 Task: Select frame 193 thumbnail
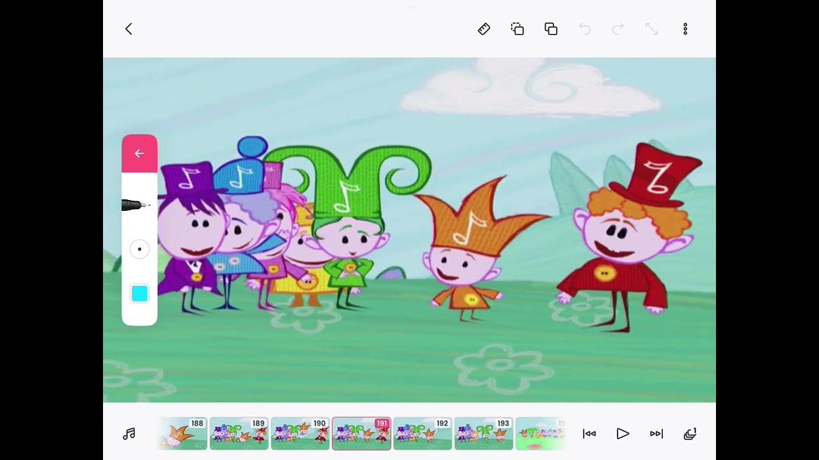point(484,434)
